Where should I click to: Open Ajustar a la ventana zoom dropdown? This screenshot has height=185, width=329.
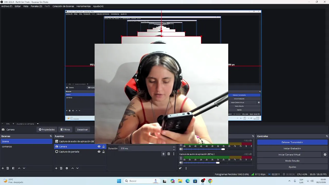tap(38, 124)
